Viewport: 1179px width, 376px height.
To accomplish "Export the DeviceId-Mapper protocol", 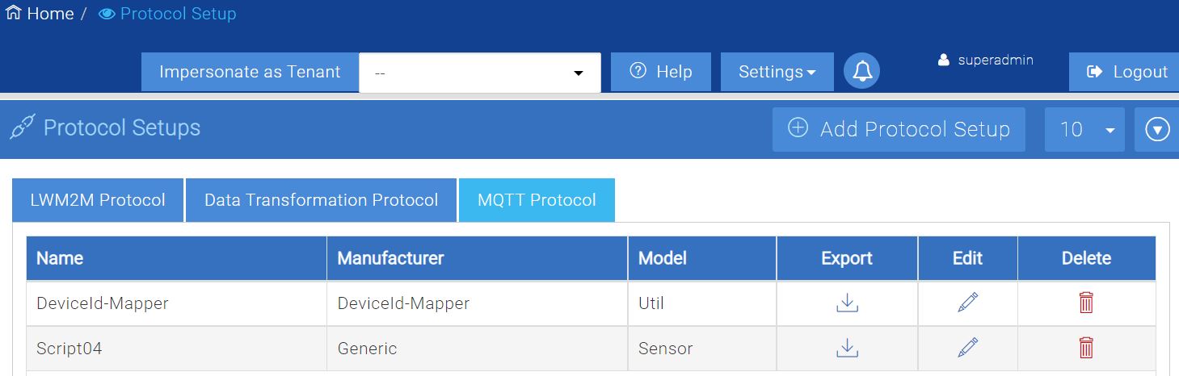I will [847, 303].
